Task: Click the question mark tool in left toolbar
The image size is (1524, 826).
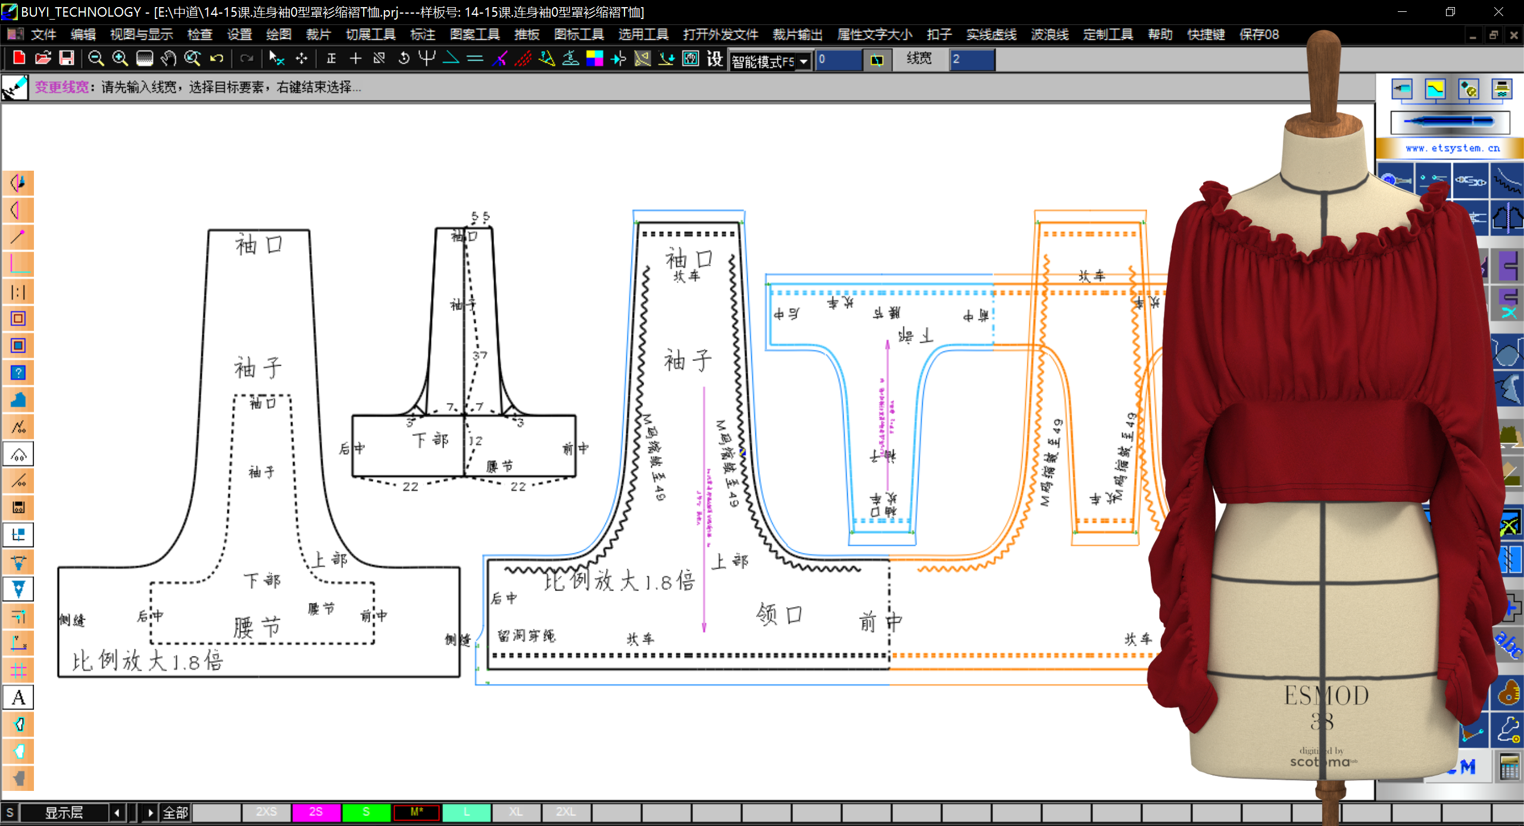Action: tap(18, 373)
